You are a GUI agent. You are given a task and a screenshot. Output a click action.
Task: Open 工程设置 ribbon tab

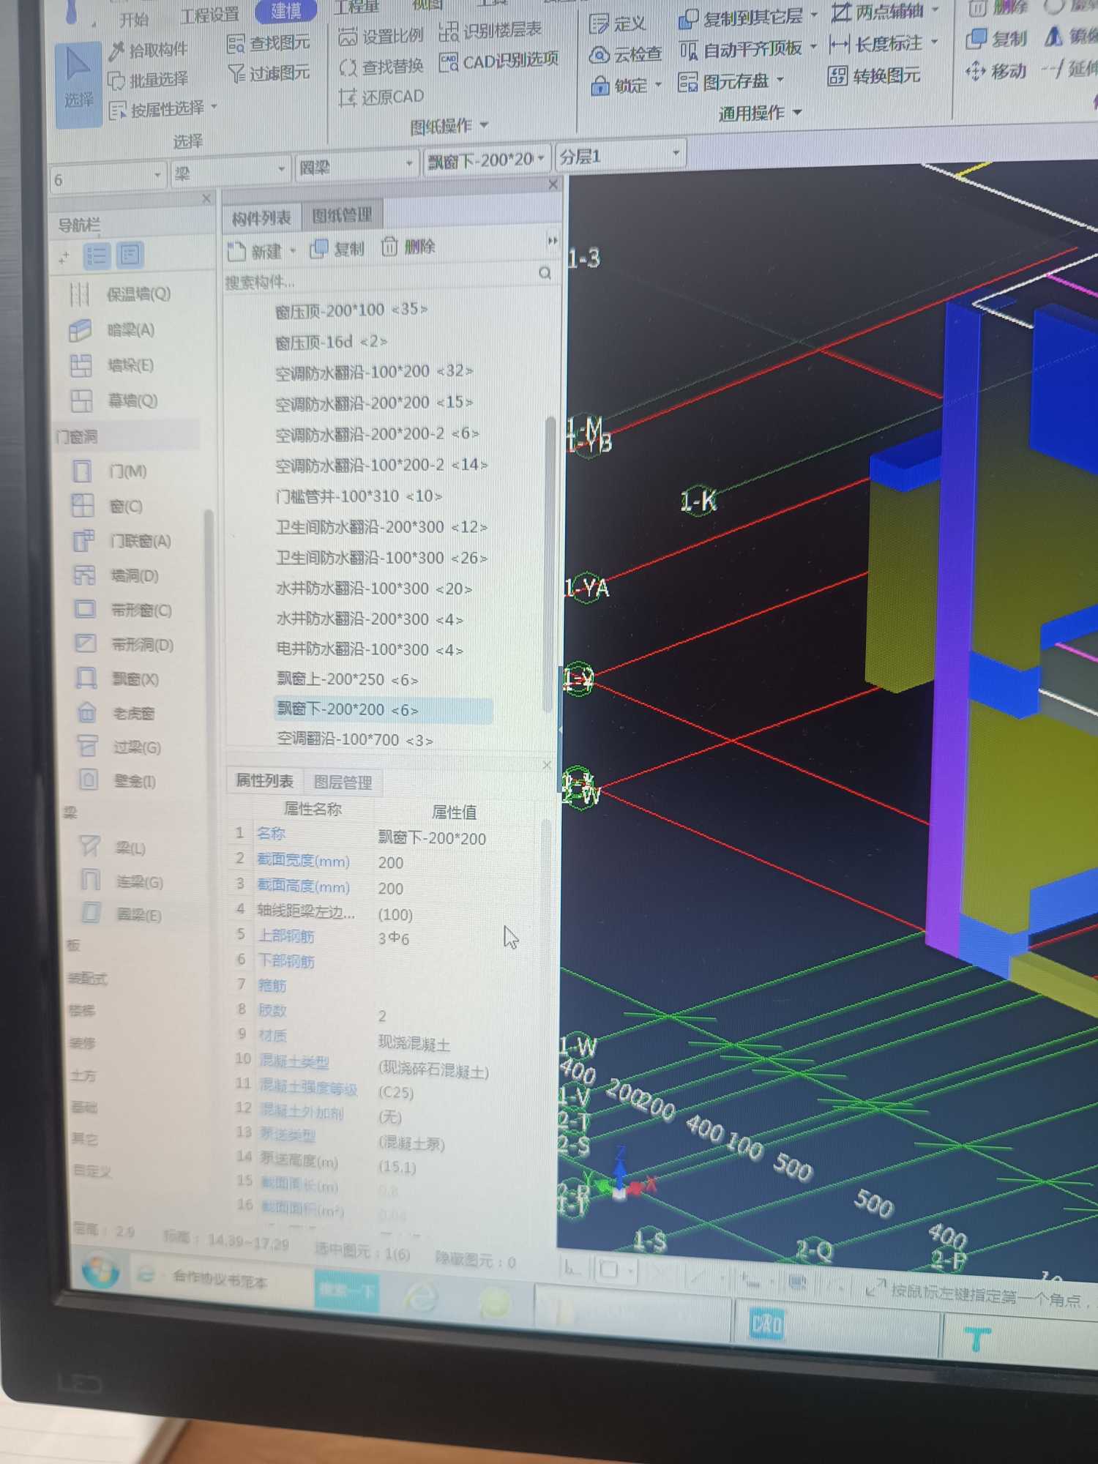[x=209, y=15]
